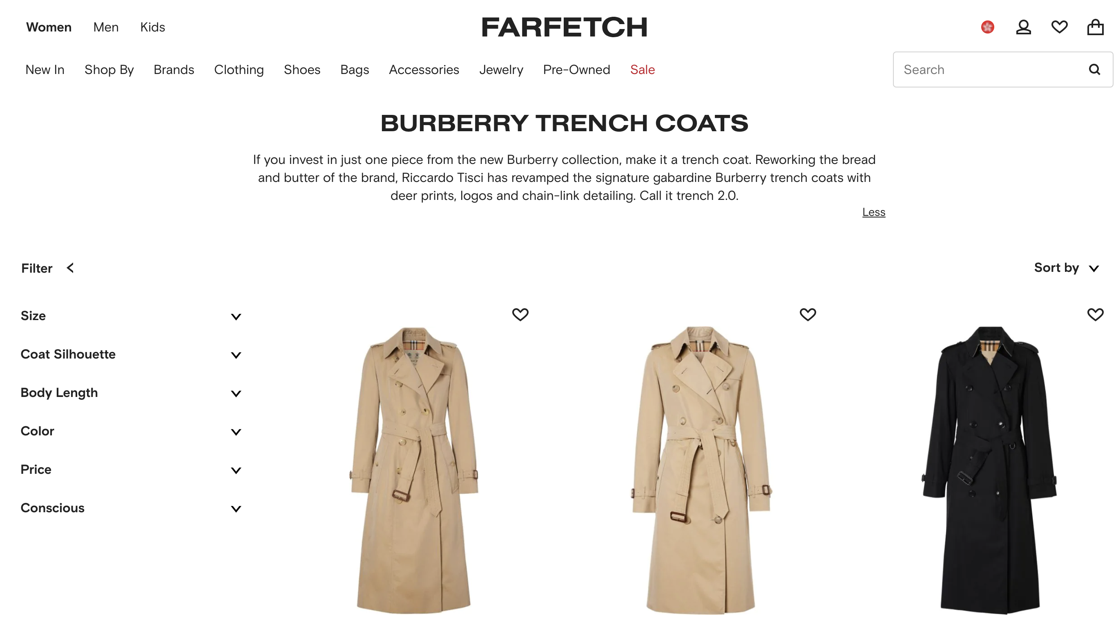
Task: Expand the Coat Silhouette filter
Action: (x=131, y=354)
